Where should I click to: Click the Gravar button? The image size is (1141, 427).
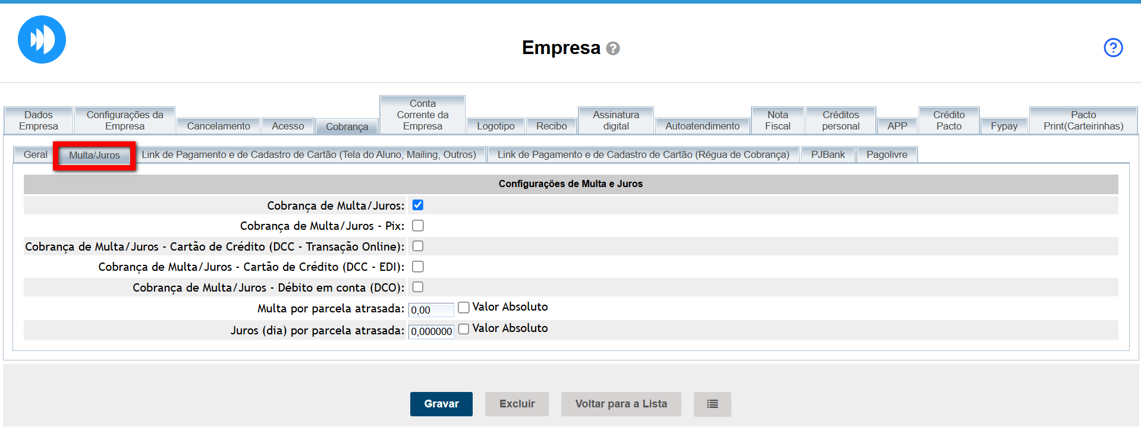tap(441, 404)
